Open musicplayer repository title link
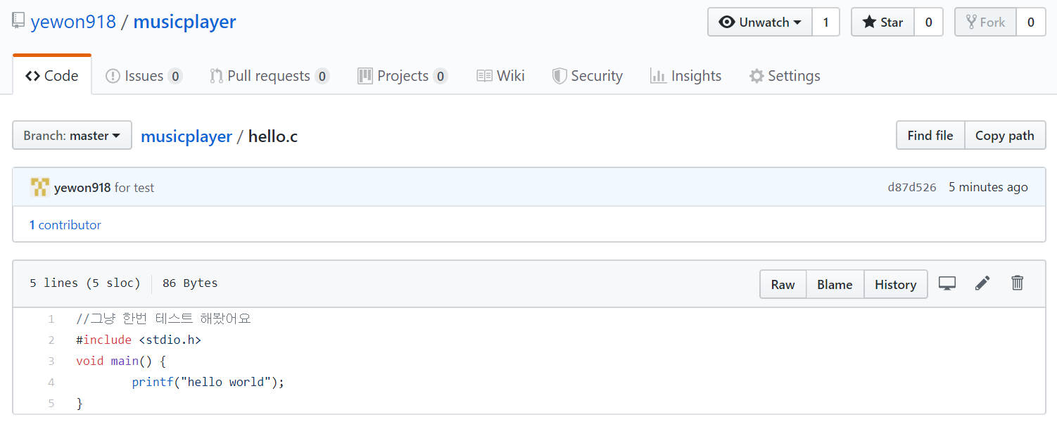The width and height of the screenshot is (1057, 436). point(184,21)
